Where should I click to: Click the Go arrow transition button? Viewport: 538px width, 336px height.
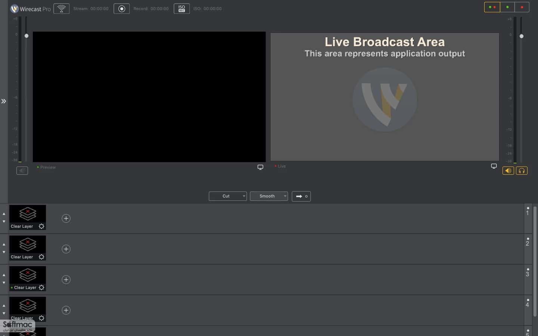tap(301, 196)
